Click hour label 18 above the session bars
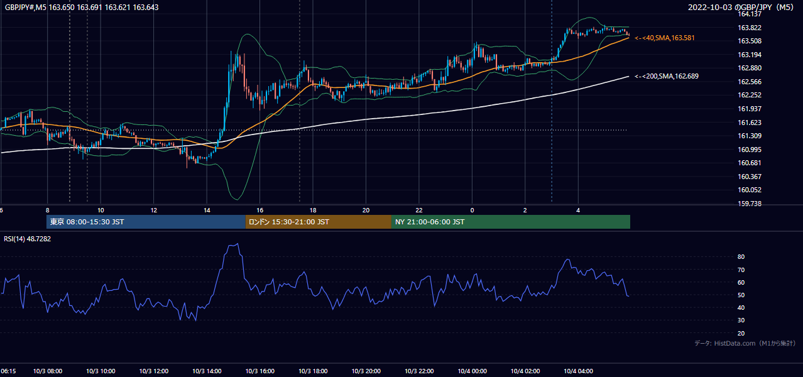This screenshot has height=377, width=803. [313, 210]
